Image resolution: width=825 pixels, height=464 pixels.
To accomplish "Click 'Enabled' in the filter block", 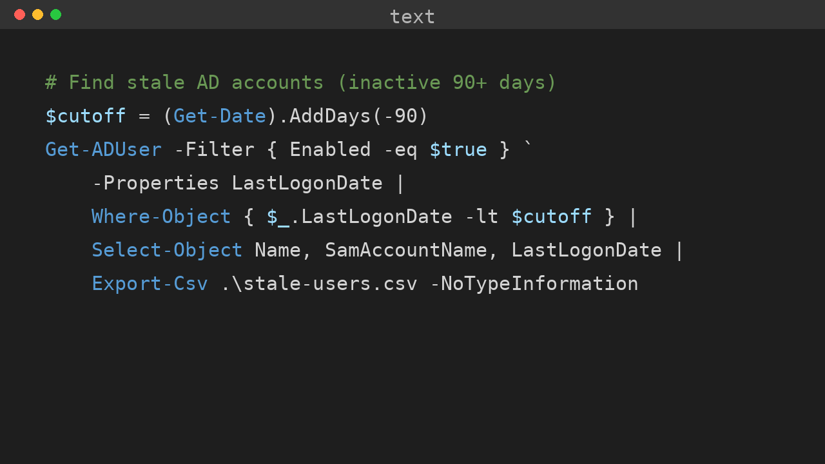I will [330, 150].
